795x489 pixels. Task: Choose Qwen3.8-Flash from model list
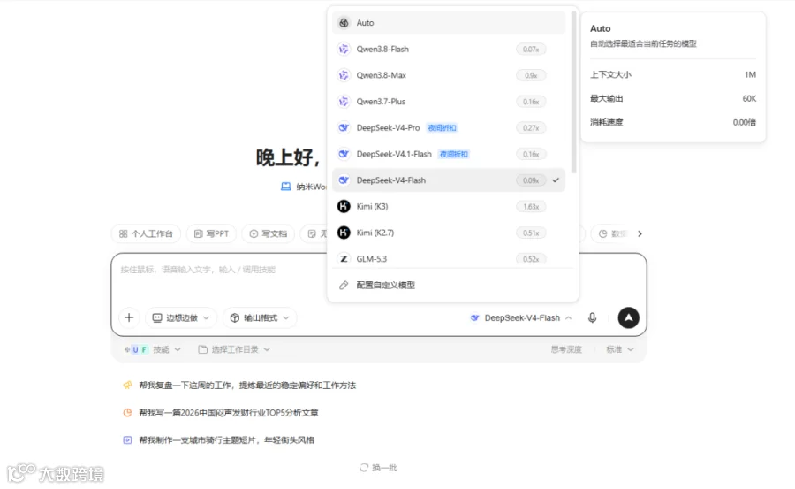449,50
